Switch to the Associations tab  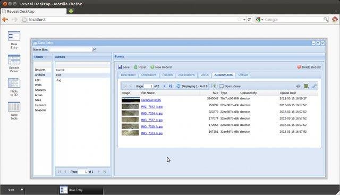(x=186, y=75)
